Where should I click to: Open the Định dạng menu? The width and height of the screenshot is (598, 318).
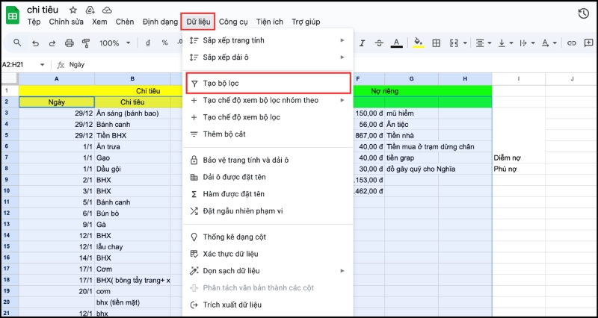coord(160,22)
